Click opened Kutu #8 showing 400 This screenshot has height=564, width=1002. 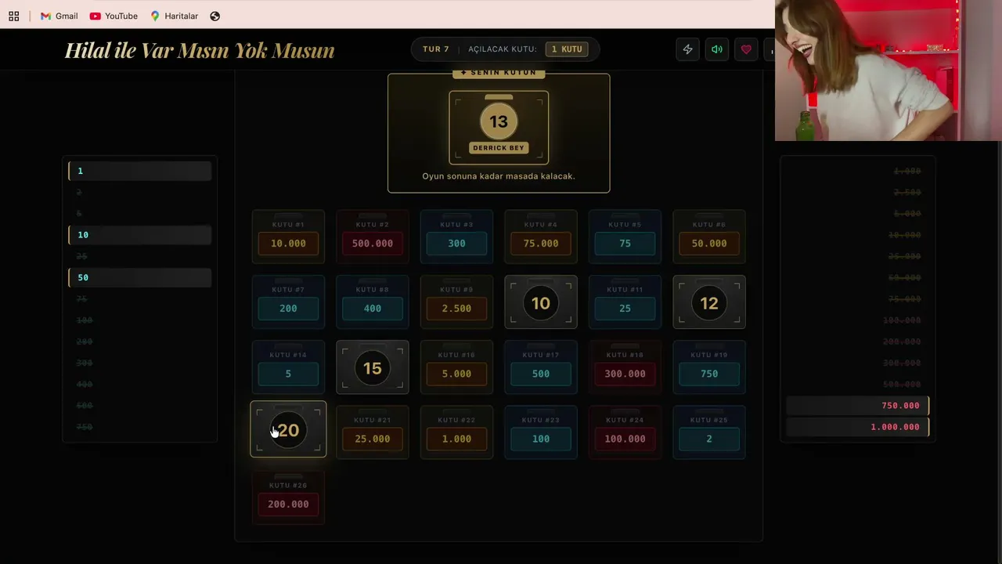click(373, 302)
